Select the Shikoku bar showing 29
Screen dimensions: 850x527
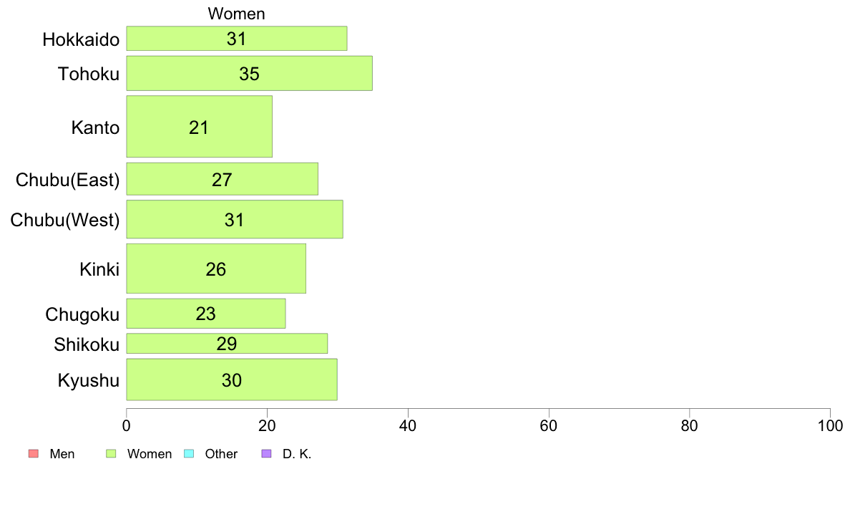point(227,344)
